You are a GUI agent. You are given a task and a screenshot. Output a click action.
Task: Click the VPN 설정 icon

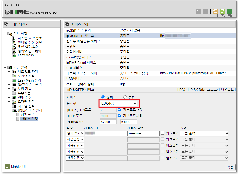(14, 97)
